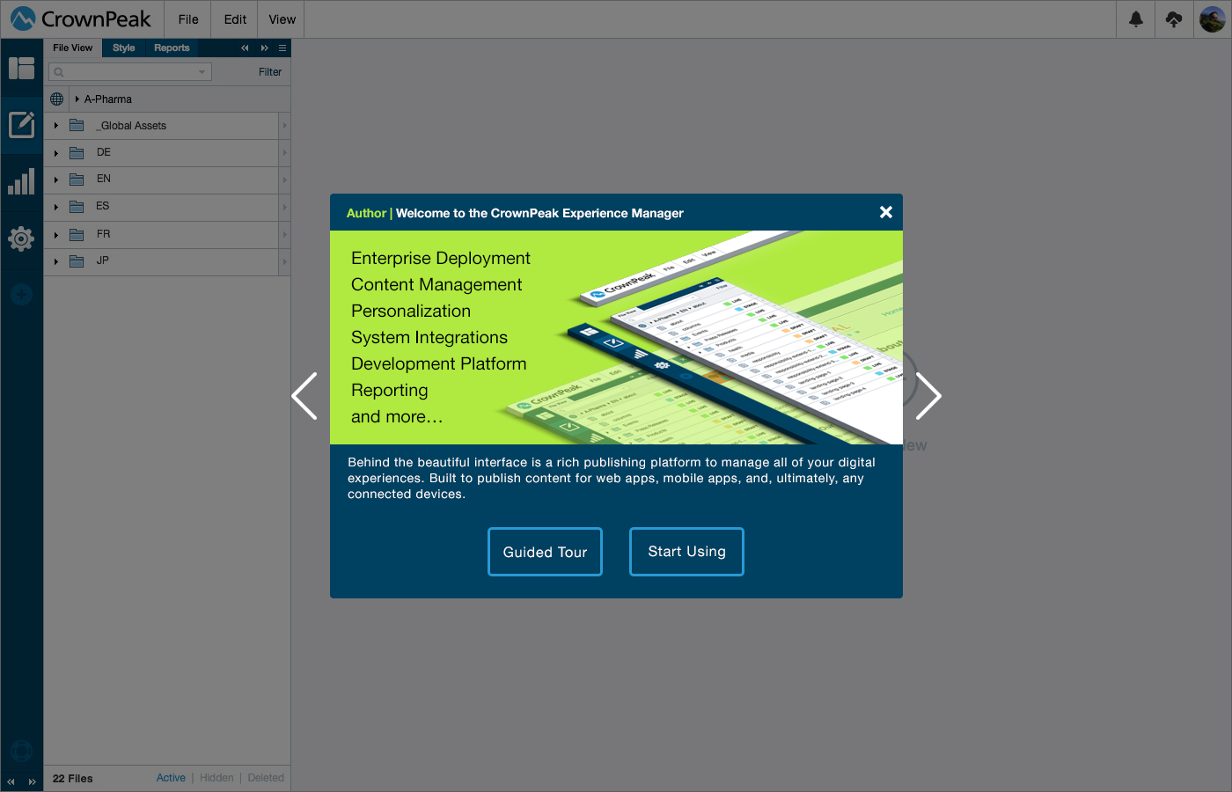
Task: Select the edit/author icon in sidebar
Action: (21, 125)
